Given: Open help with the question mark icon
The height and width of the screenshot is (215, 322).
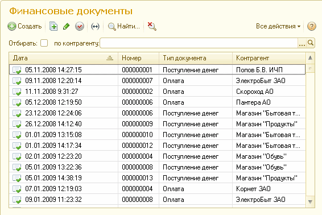Looking at the screenshot, I should coord(311,27).
